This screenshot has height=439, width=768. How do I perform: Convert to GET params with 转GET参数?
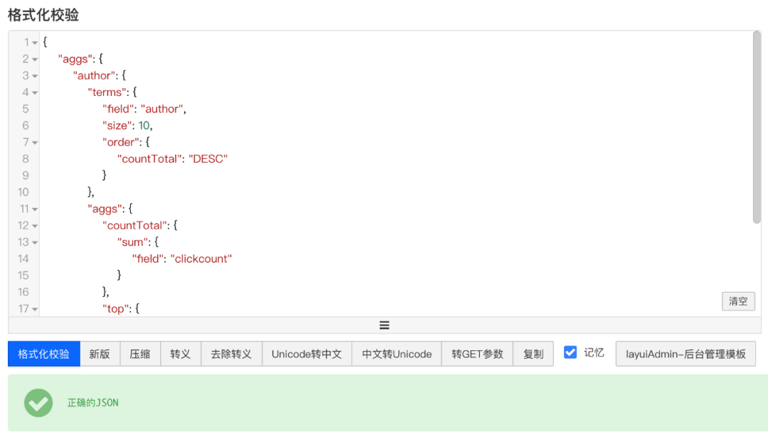click(x=477, y=354)
